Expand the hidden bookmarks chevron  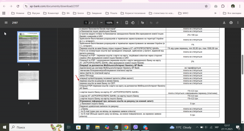[215, 13]
